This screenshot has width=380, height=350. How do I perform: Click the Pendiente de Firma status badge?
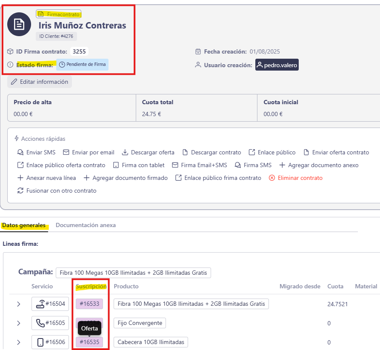coord(83,65)
